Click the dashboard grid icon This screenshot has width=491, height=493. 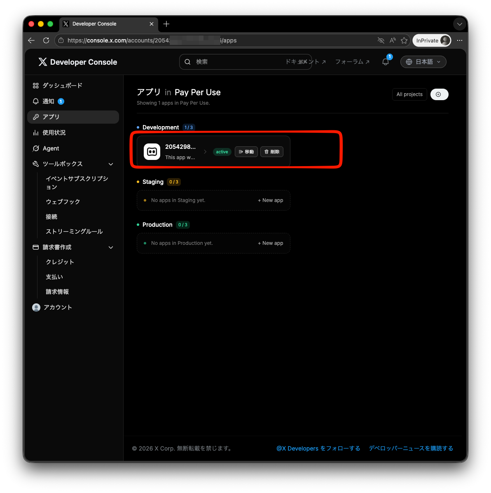pos(36,85)
